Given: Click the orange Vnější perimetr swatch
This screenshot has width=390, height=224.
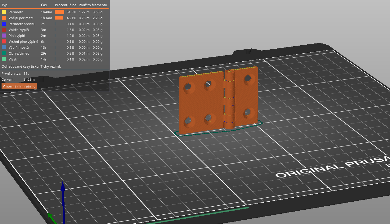Looking at the screenshot, I should (4, 18).
